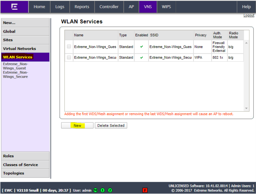Click enabled checkmark for Extreme_Non-Wings_Secure row
Viewport: 256px width, 194px height.
(141, 58)
